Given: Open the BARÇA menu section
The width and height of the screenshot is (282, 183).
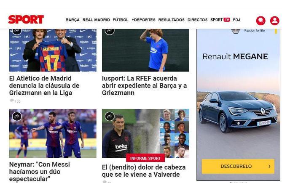Looking at the screenshot, I should [x=73, y=20].
